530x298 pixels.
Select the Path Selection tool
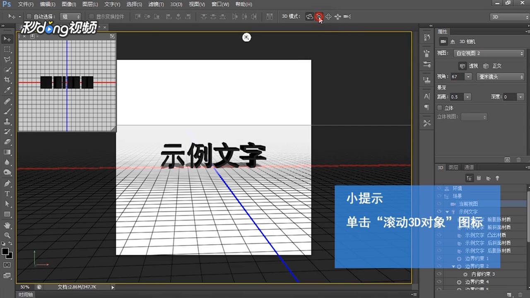point(7,204)
